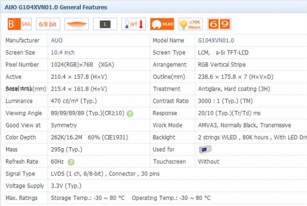Click refresh rate value 60Hz

tap(57, 162)
